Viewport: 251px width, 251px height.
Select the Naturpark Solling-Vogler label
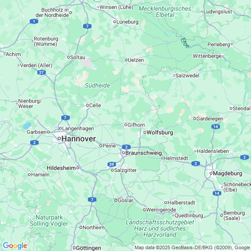[49, 221]
